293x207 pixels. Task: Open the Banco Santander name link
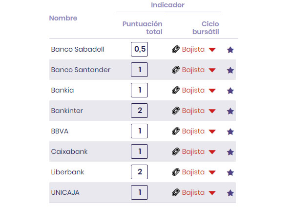pos(81,70)
